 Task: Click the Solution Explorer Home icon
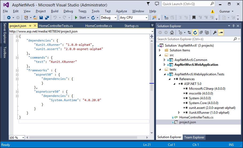coord(172,32)
